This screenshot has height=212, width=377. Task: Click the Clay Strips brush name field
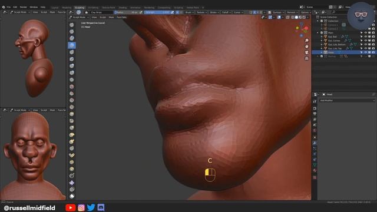pyautogui.click(x=101, y=12)
